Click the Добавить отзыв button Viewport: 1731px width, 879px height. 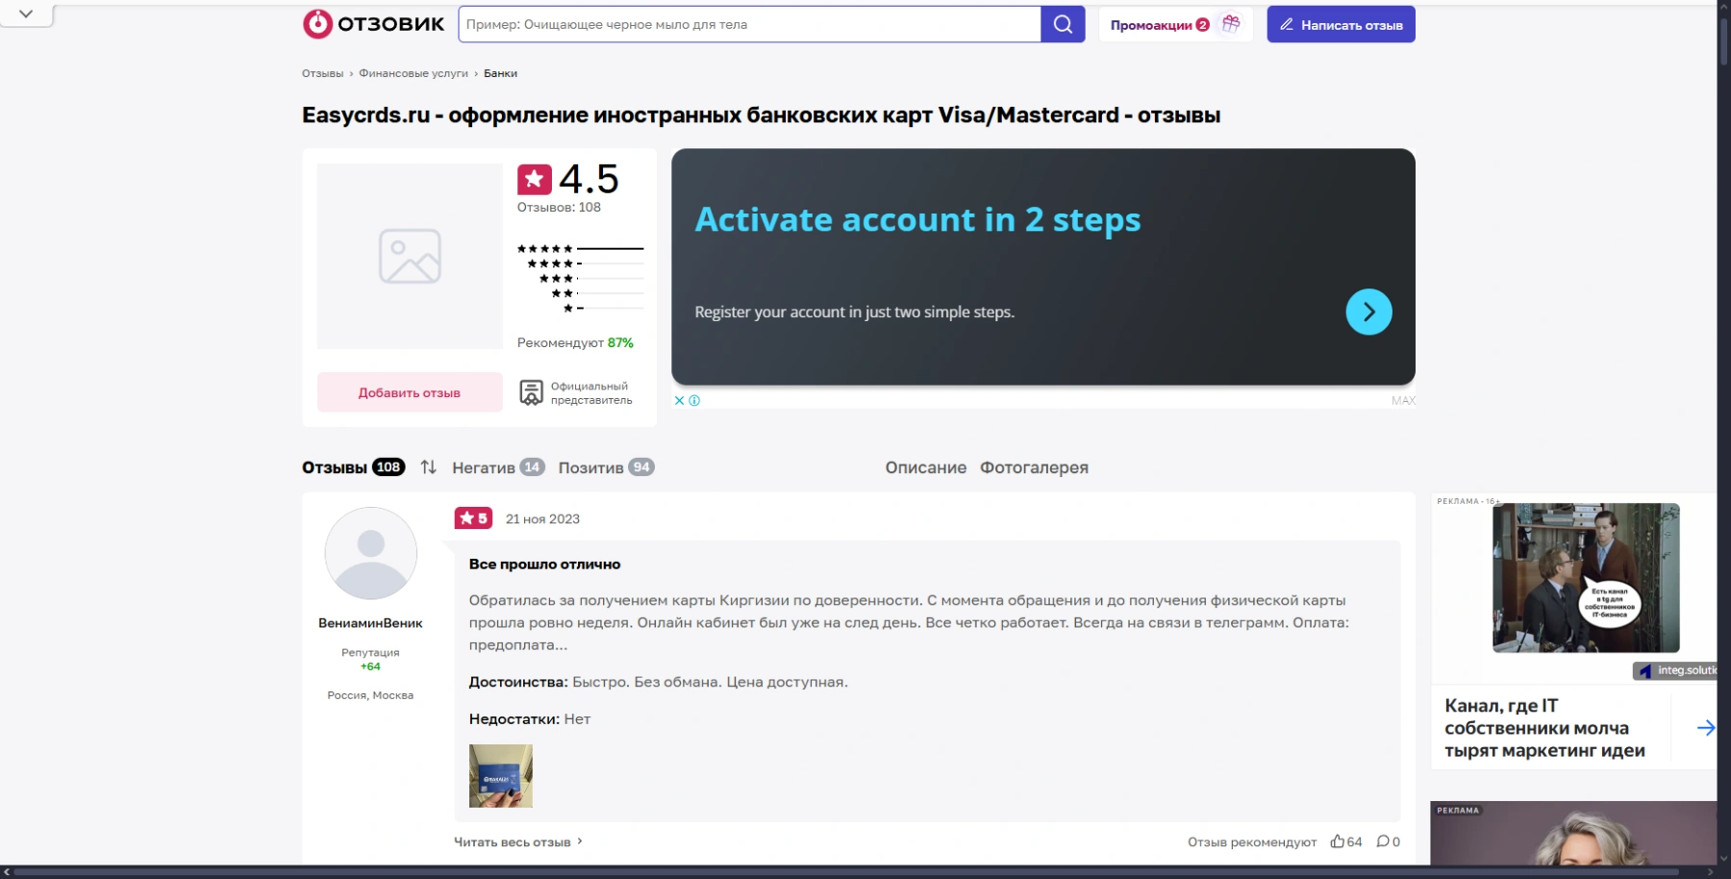(410, 392)
